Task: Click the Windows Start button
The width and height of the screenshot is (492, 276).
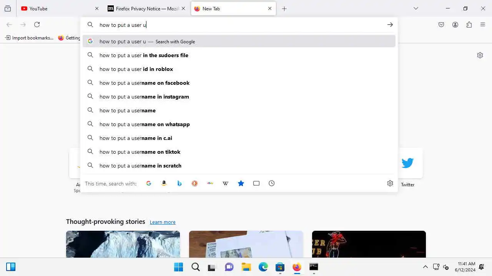Action: (178, 267)
